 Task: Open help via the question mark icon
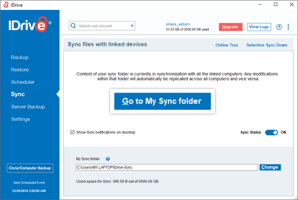pyautogui.click(x=279, y=27)
